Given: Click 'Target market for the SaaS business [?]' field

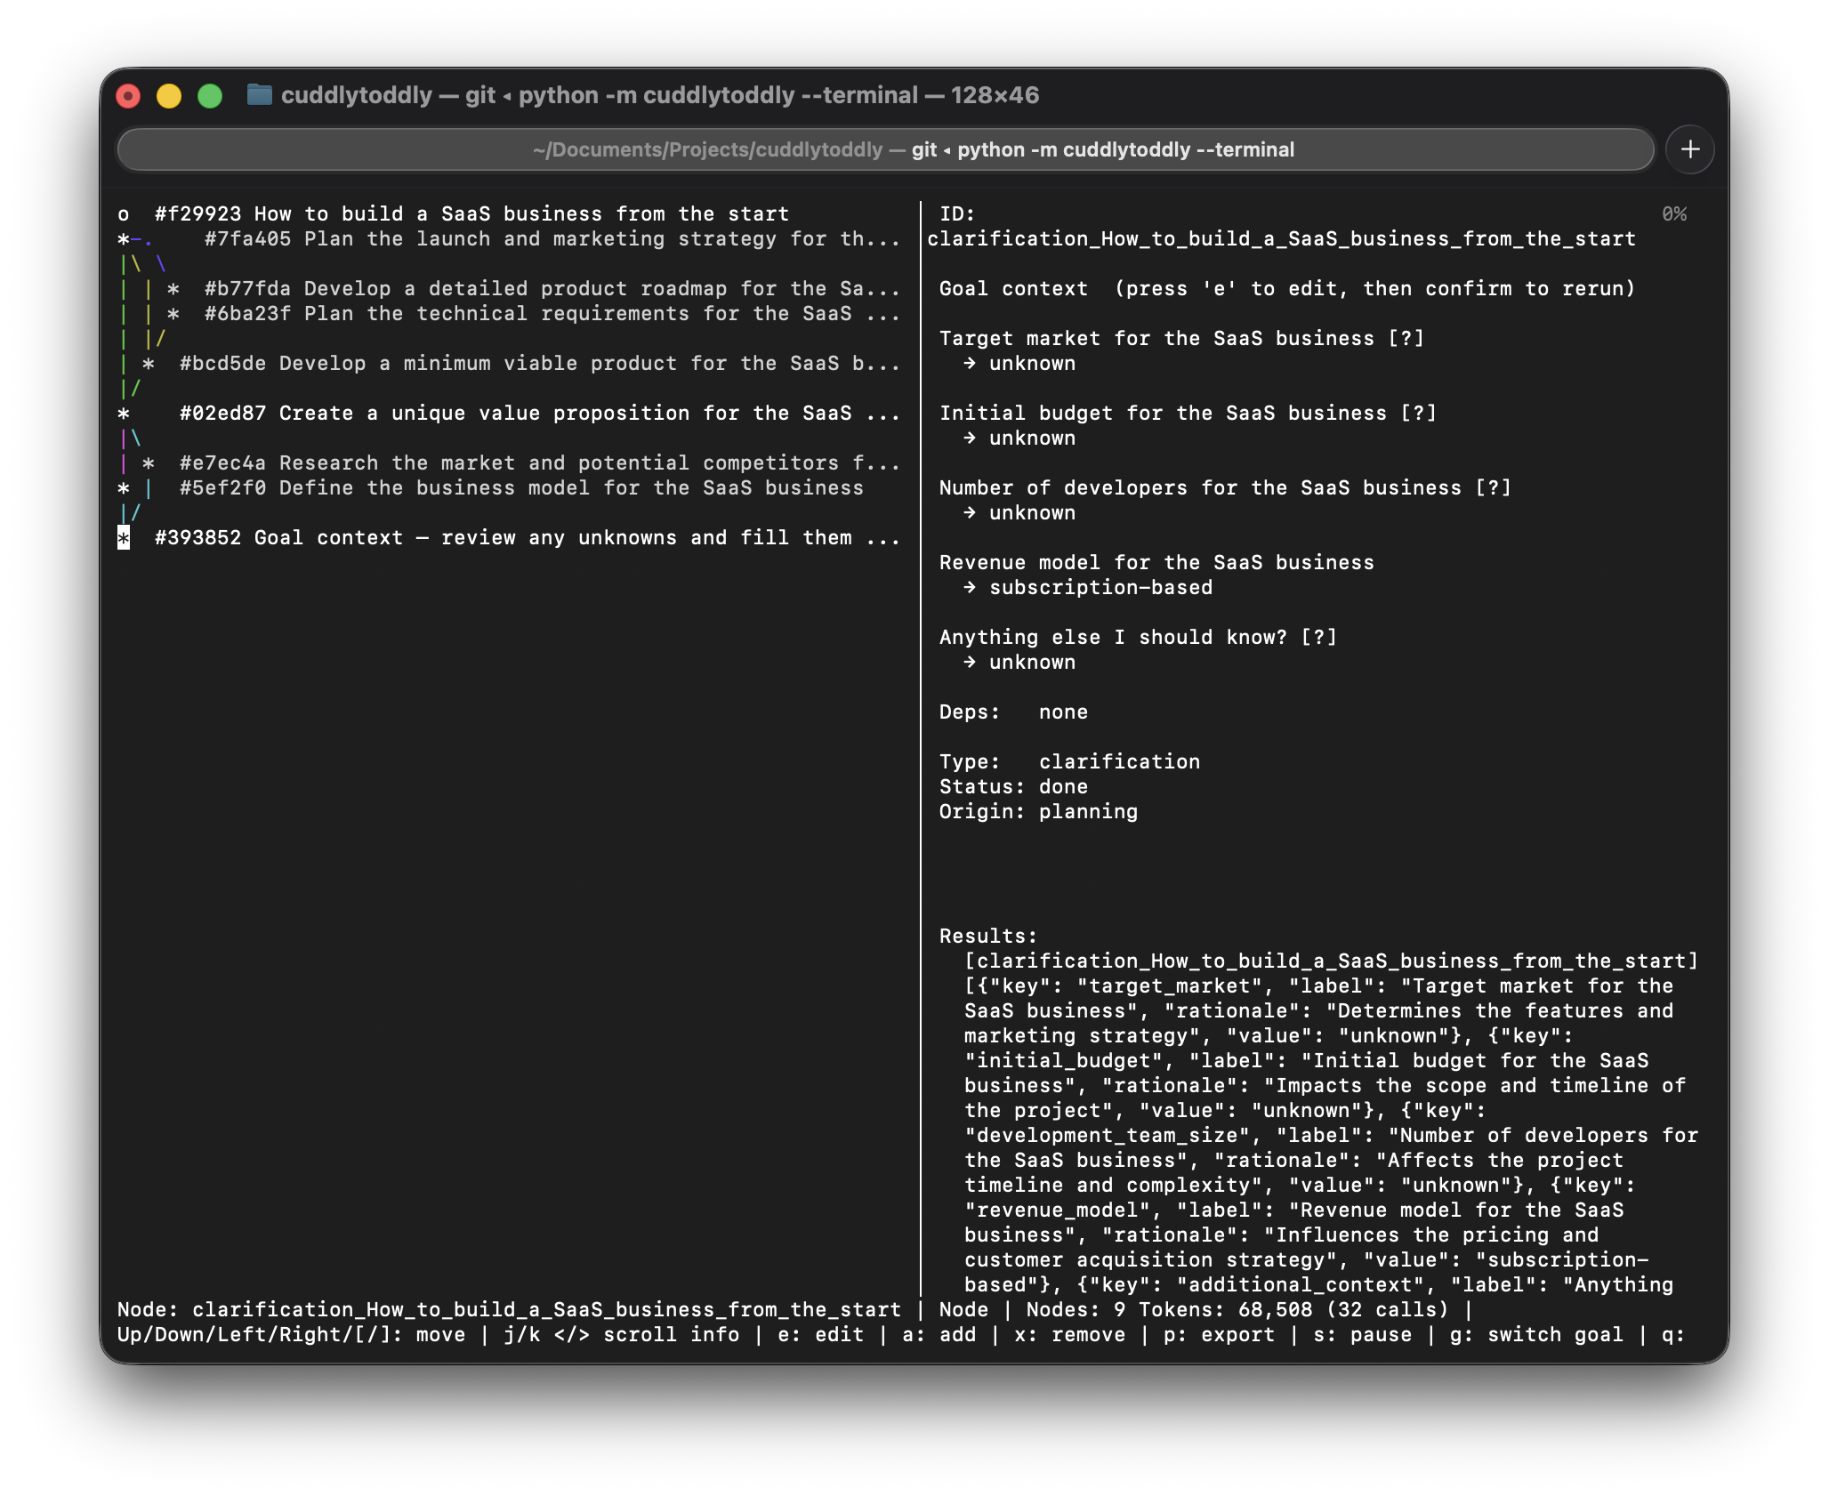Looking at the screenshot, I should [x=1181, y=338].
